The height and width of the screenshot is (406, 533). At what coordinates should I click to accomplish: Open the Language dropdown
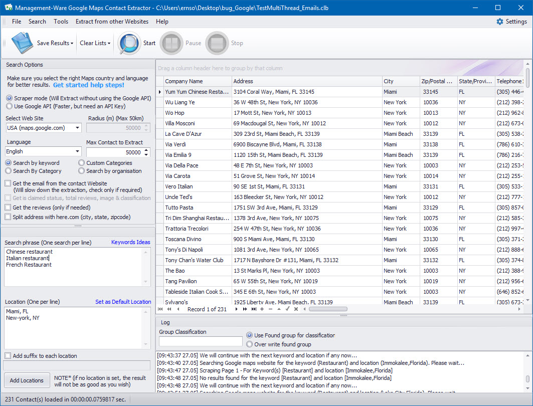(78, 151)
